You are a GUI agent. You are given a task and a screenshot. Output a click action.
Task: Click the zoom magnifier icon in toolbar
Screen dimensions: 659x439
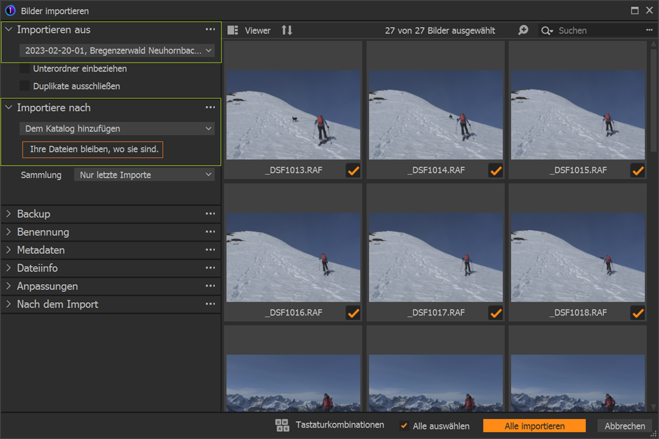pos(523,30)
